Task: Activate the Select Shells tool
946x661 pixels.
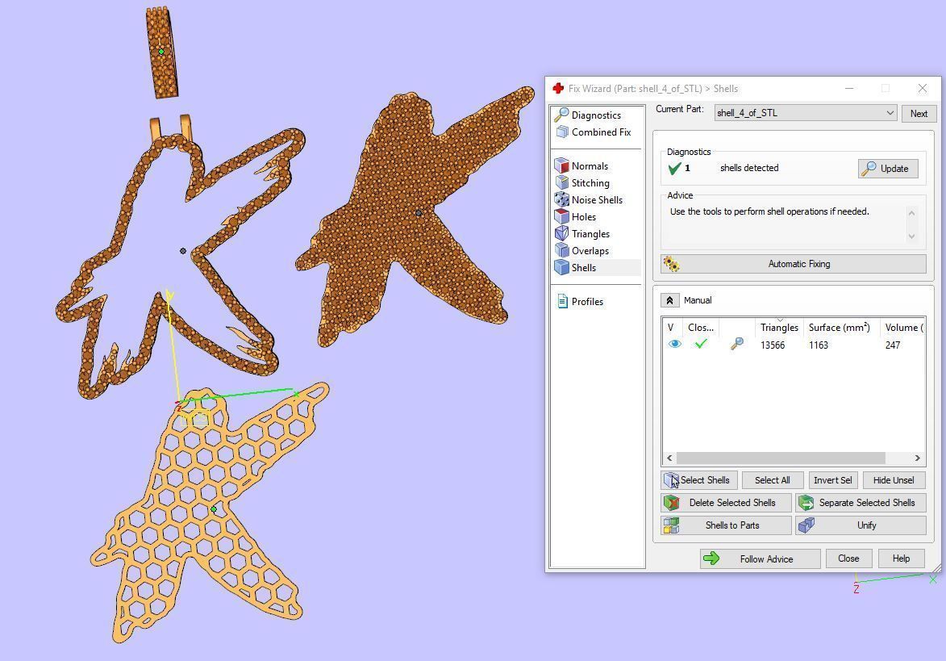Action: point(698,480)
